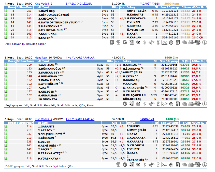Open the 'JANDARMA' race link
Screen dimensions: 215x172
point(147,119)
